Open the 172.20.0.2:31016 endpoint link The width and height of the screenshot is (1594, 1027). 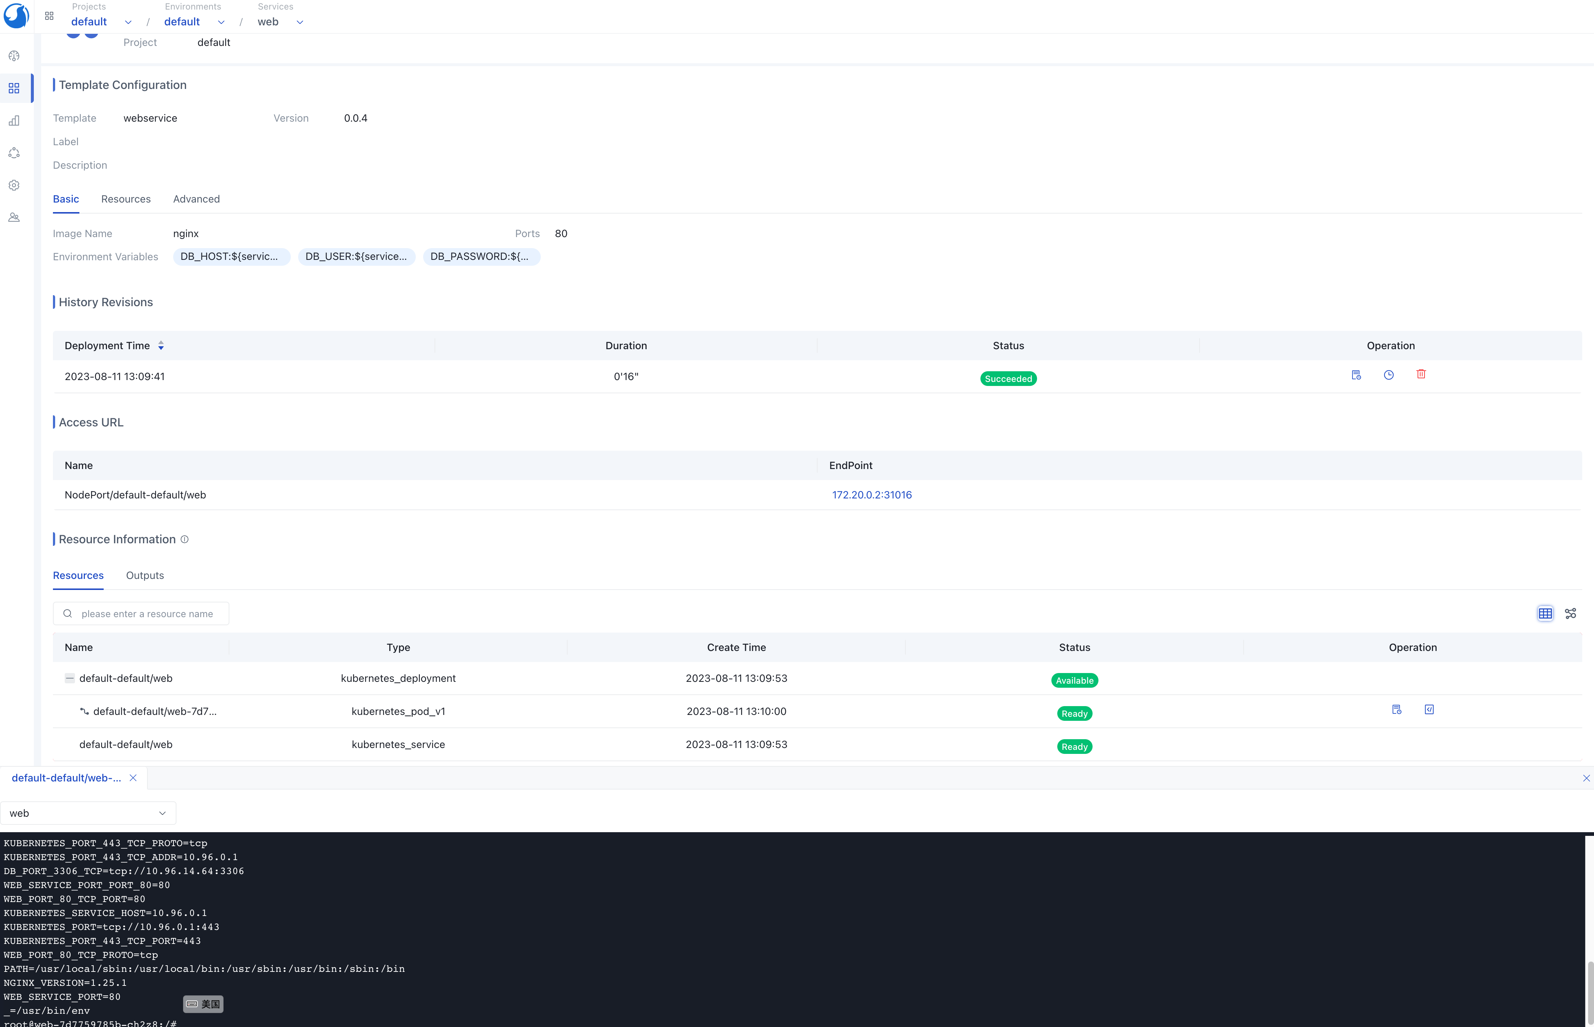(872, 495)
